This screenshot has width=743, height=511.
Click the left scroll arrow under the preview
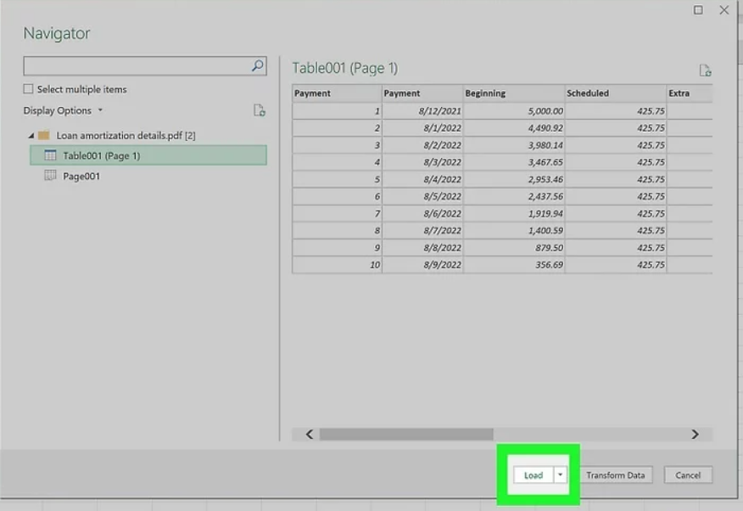point(309,434)
